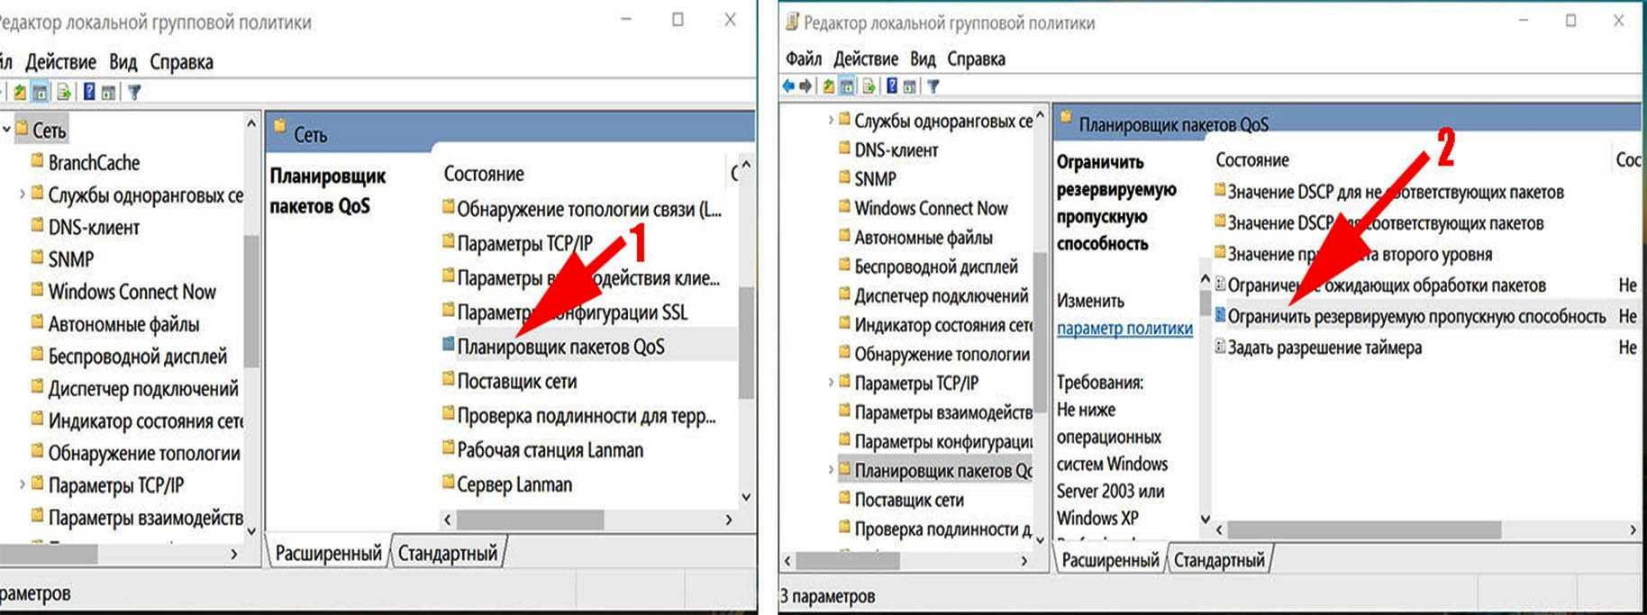Expand Службы одноранговых сетей node in right window tree
The image size is (1647, 615).
[x=830, y=121]
